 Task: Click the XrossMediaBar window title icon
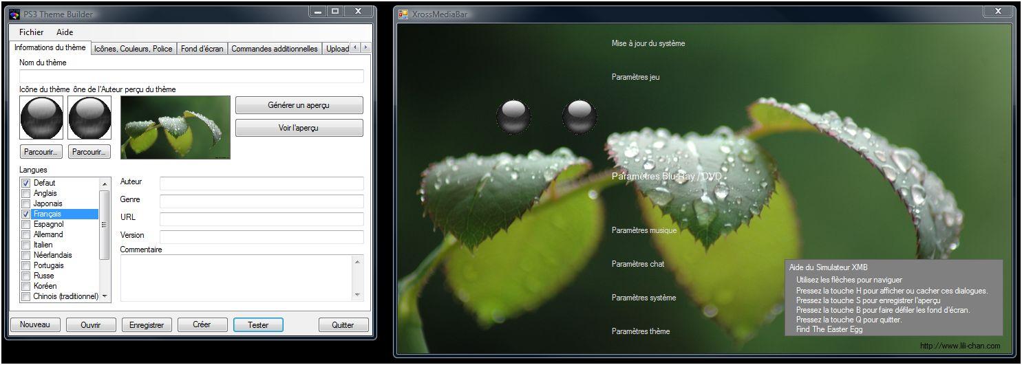click(403, 14)
